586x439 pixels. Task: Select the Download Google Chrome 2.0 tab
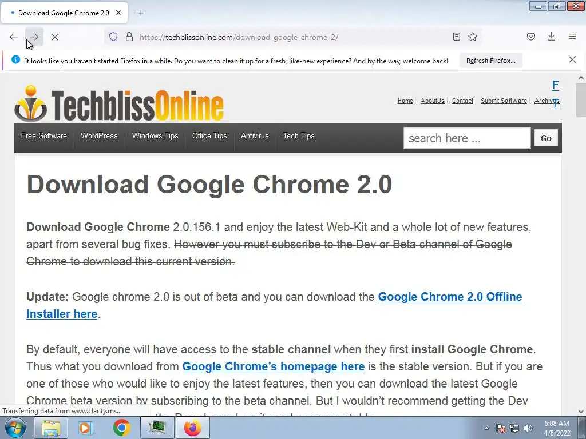click(64, 13)
